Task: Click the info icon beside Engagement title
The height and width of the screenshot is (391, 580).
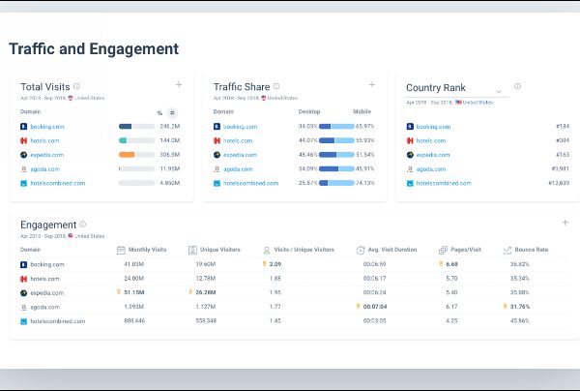Action: coord(82,224)
